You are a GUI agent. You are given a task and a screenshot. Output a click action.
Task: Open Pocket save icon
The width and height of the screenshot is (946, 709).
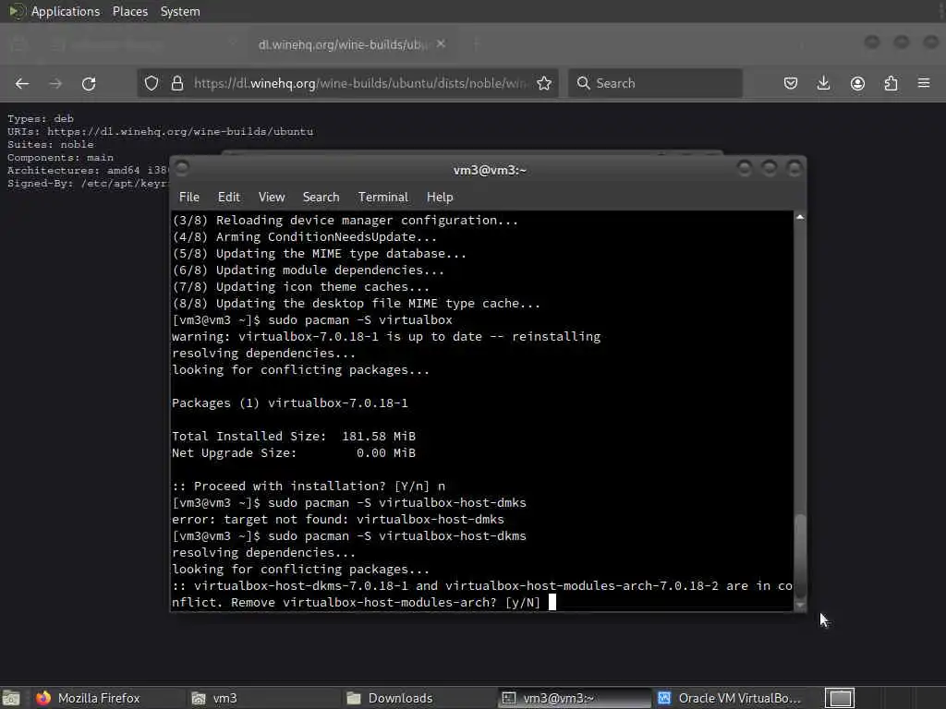tap(791, 83)
